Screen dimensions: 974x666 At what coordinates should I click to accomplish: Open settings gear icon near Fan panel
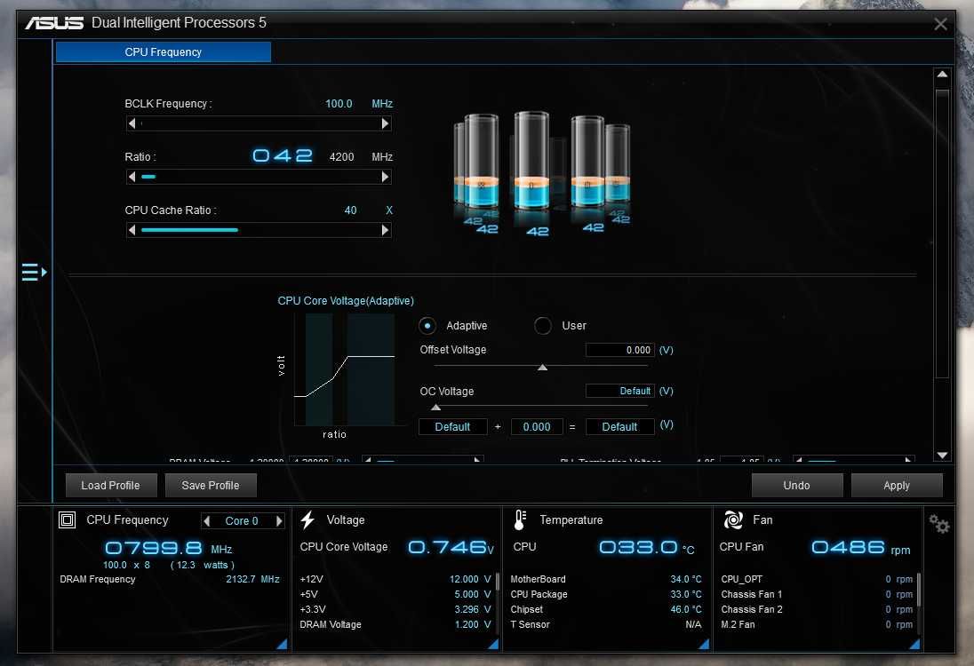[x=939, y=524]
